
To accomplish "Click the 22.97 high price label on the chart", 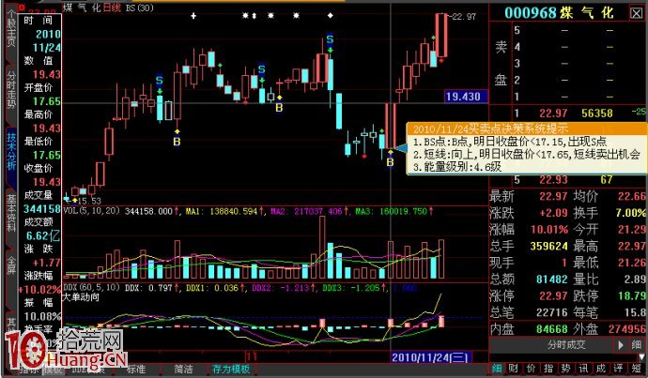I will tap(464, 17).
